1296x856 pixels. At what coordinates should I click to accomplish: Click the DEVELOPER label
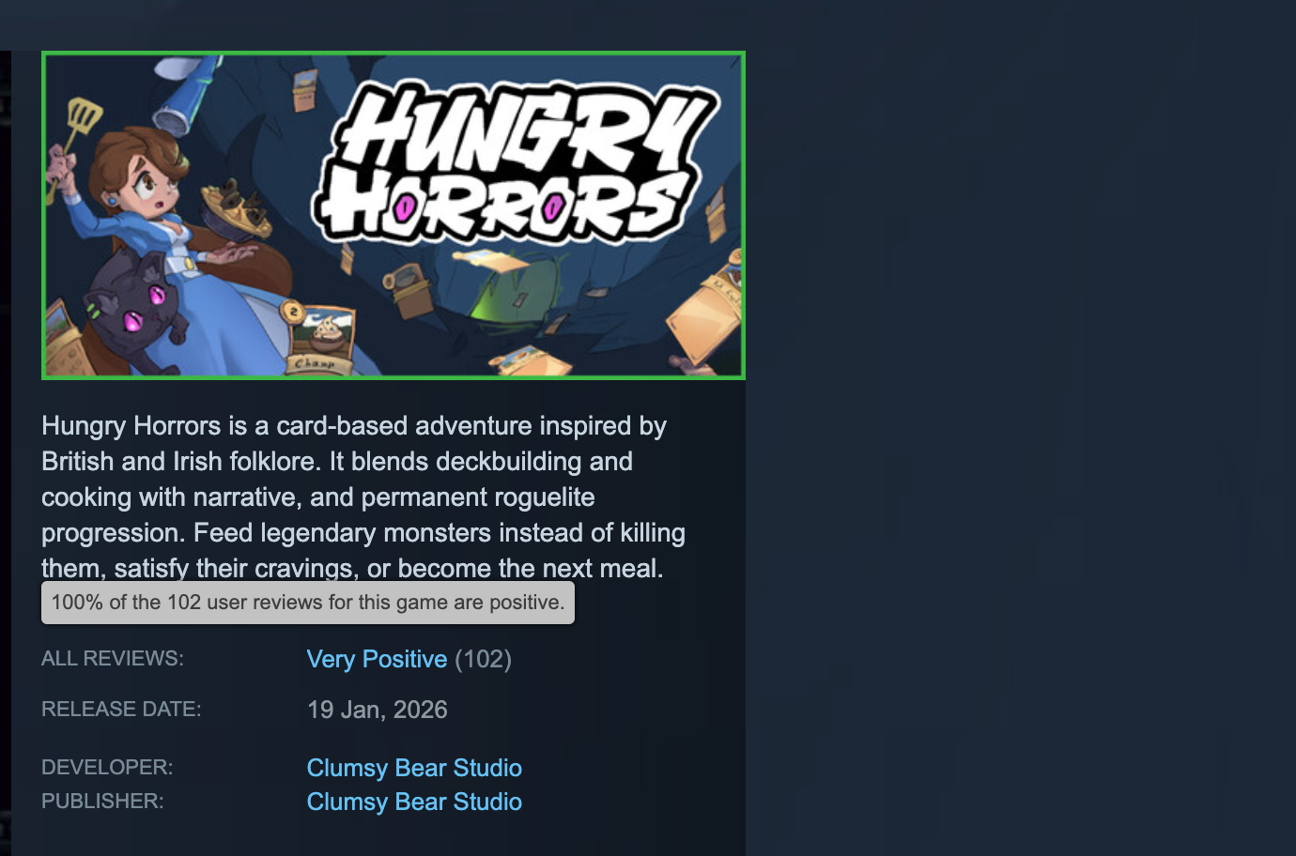(107, 768)
